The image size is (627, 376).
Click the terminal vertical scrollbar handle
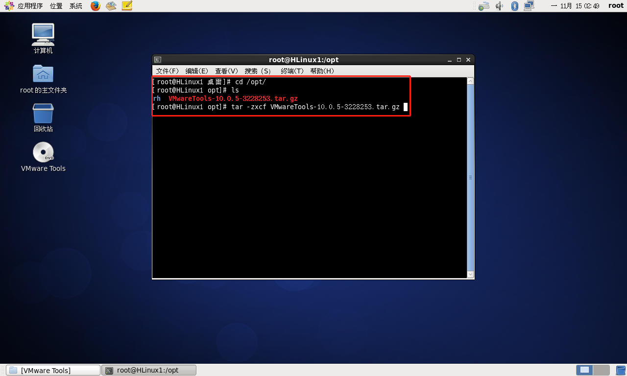(470, 178)
